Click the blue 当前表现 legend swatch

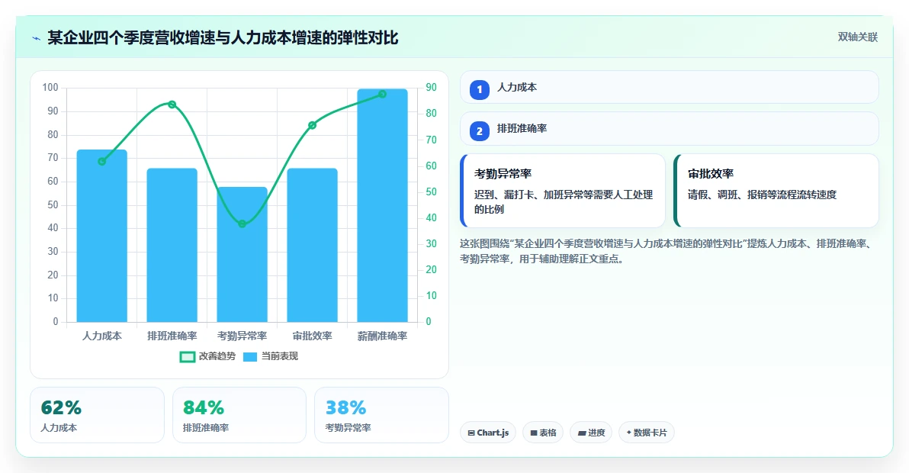250,357
